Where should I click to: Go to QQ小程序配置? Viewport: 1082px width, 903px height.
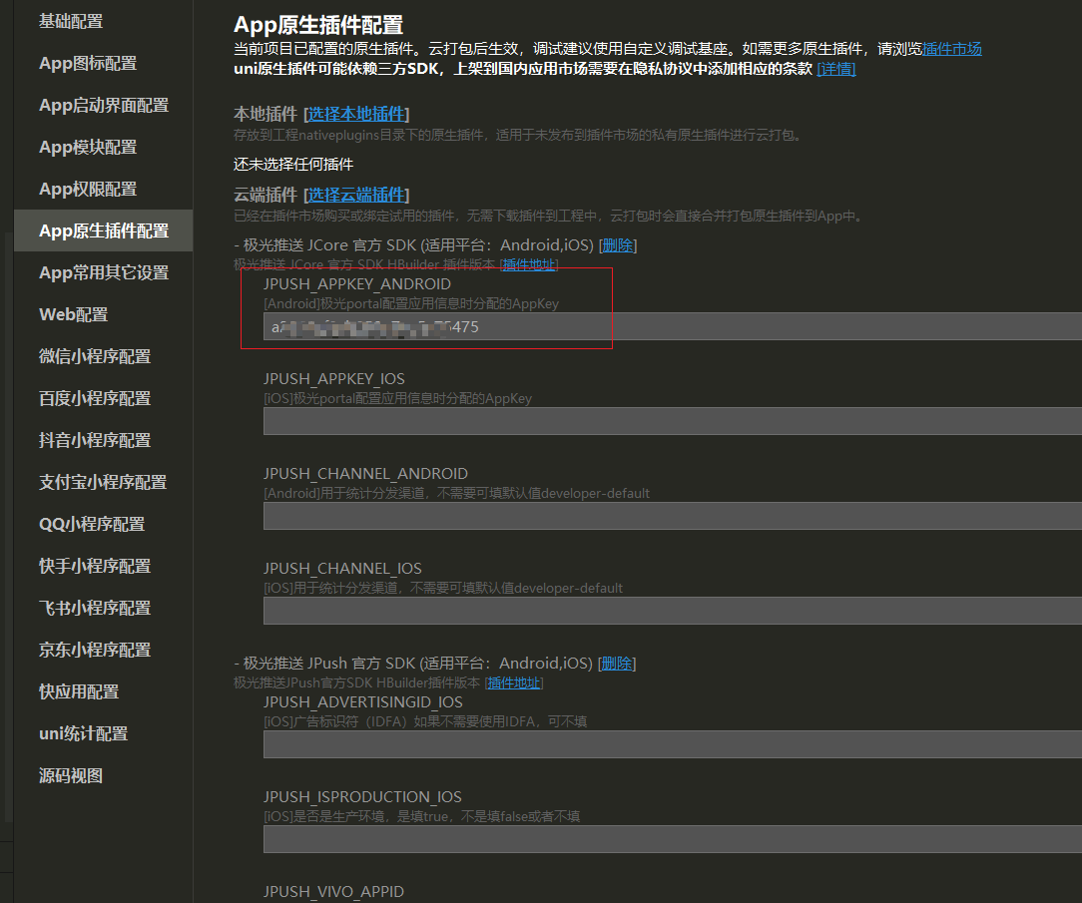92,524
